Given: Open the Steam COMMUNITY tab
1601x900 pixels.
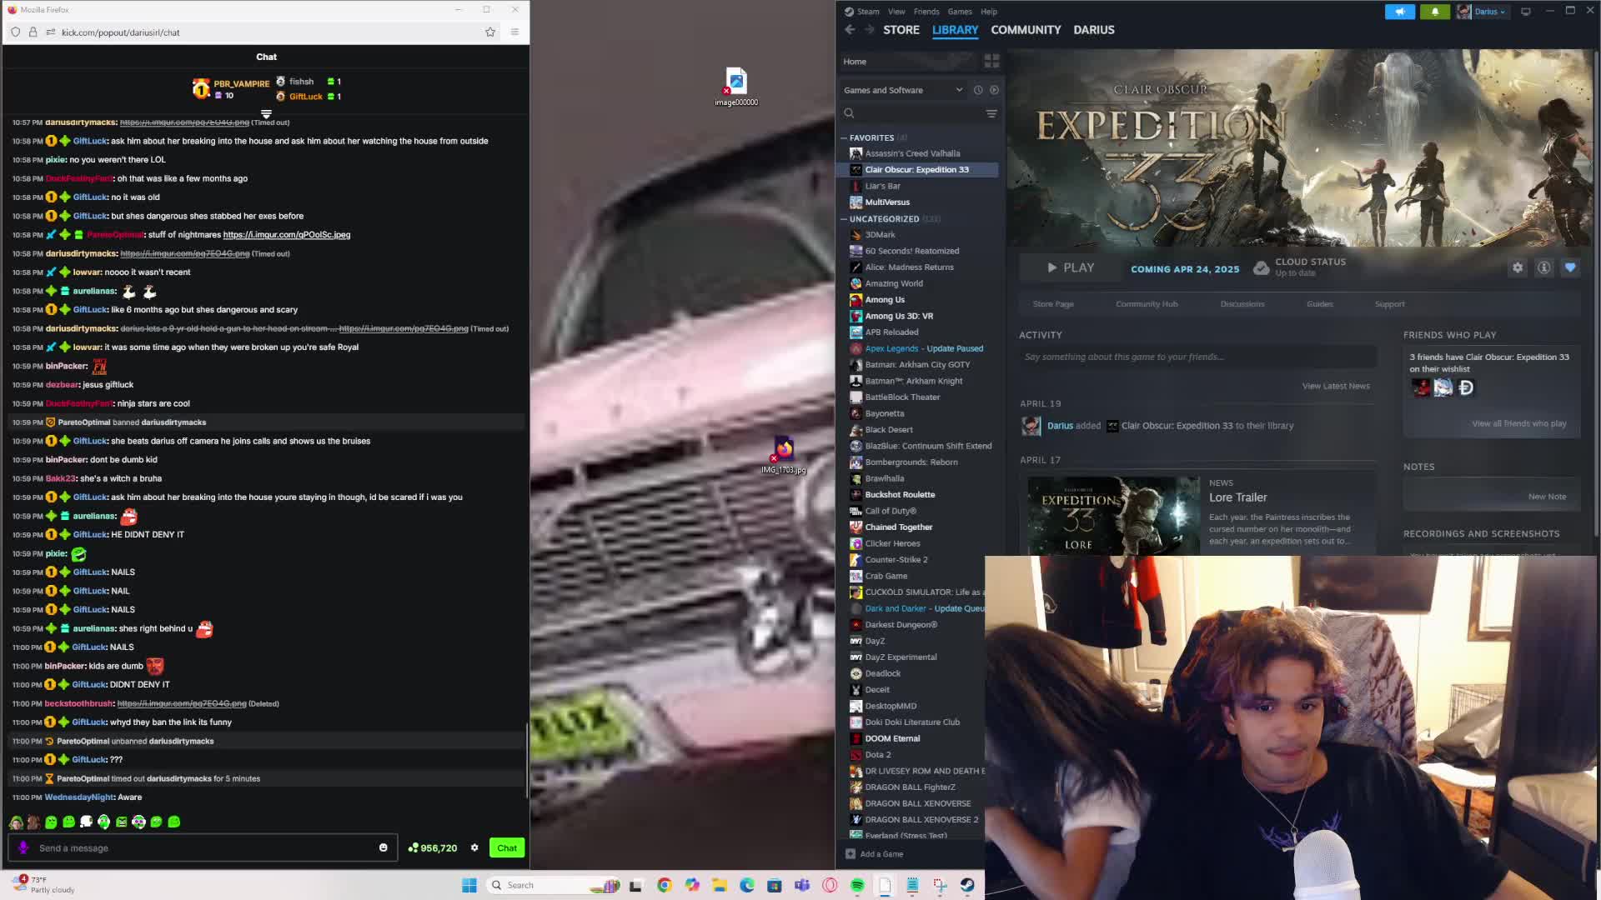Looking at the screenshot, I should point(1026,29).
